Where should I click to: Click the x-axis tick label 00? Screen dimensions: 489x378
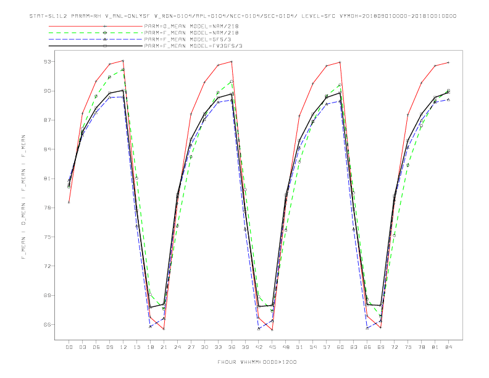pyautogui.click(x=69, y=347)
